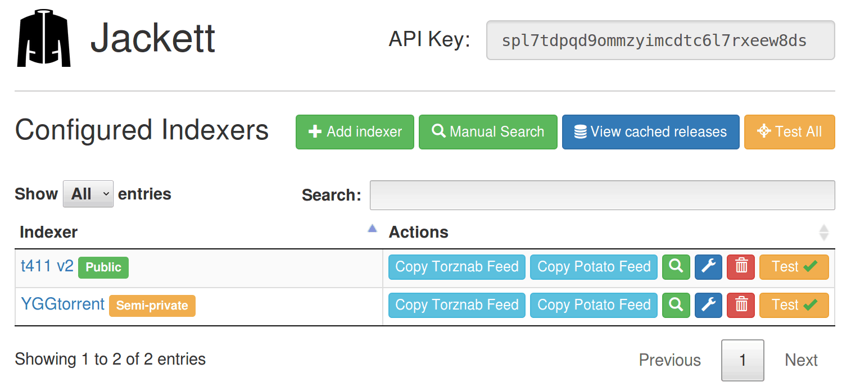Viewport: 851px width, 391px height.
Task: Click the Configured Indexers heading
Action: click(142, 130)
